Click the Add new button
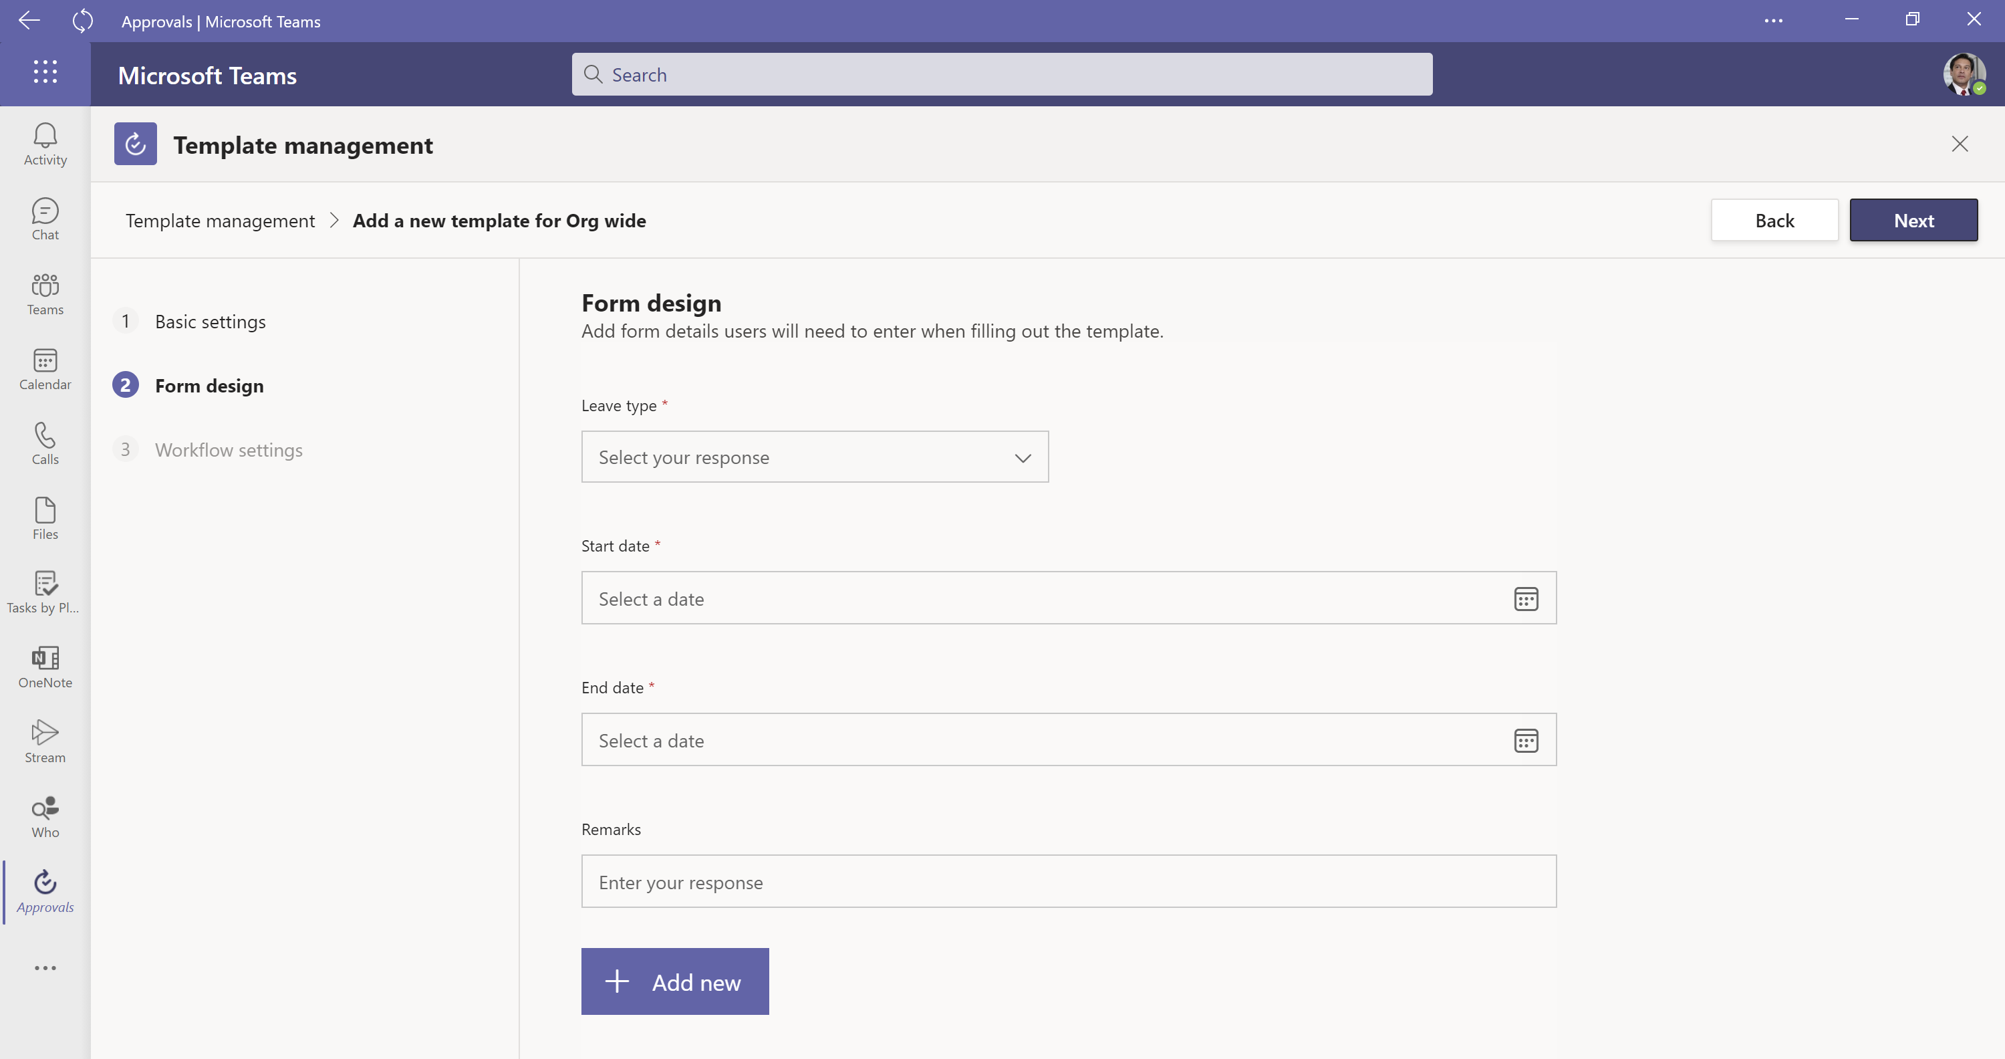2005x1059 pixels. [x=675, y=982]
